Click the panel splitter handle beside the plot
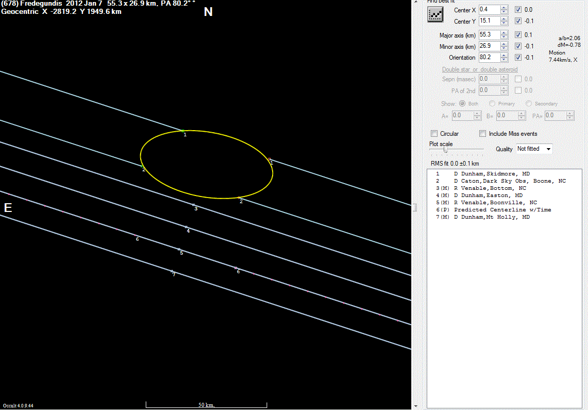This screenshot has width=588, height=410. [x=415, y=207]
